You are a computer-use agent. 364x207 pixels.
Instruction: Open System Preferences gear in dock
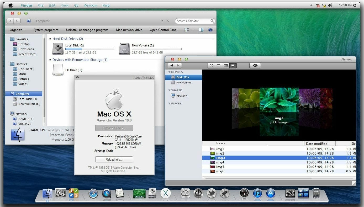click(x=61, y=193)
